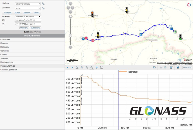Click Очистить button in the left form
The height and width of the screenshot is (130, 193).
coord(24,28)
